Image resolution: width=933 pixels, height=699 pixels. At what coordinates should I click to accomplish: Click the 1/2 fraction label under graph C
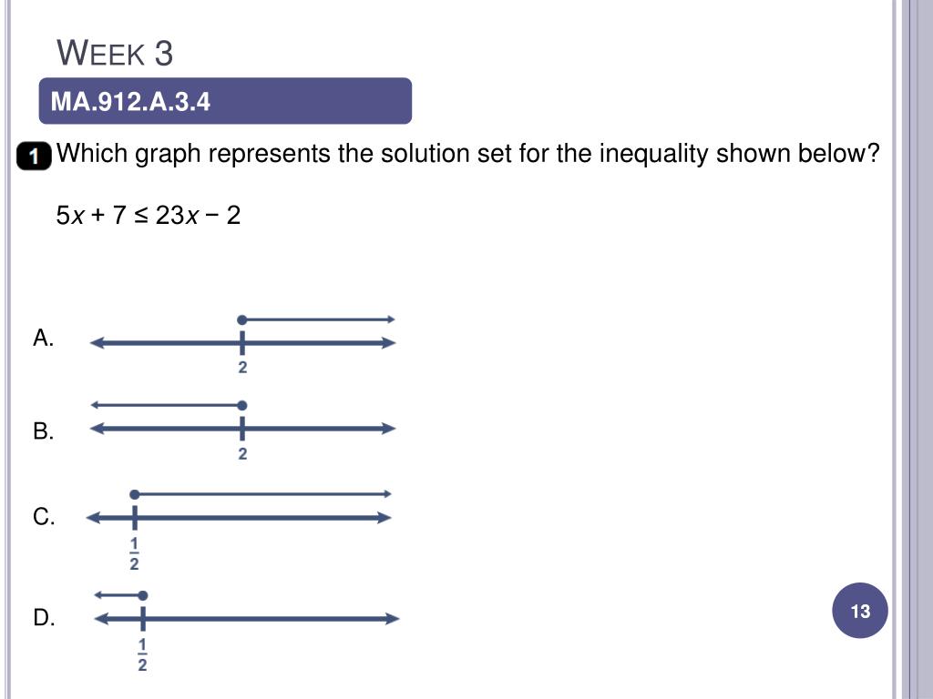pyautogui.click(x=134, y=553)
